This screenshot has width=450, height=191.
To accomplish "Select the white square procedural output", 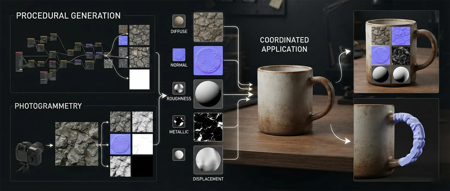I will tap(139, 79).
